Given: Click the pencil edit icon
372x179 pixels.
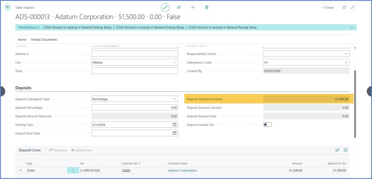Looking at the screenshot, I should tap(165, 7).
